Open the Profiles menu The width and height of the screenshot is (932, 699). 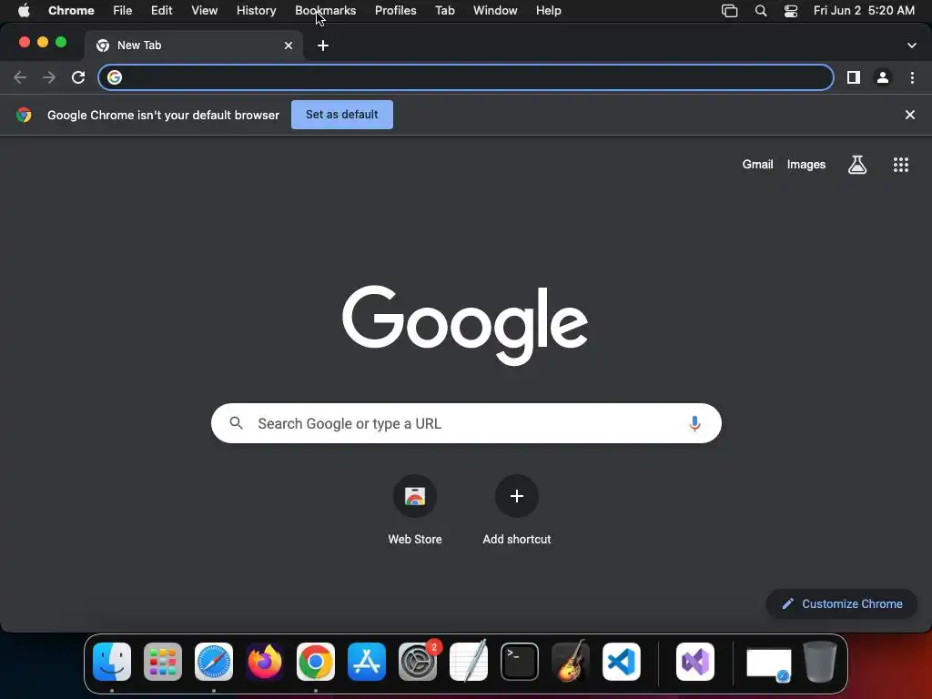(395, 11)
